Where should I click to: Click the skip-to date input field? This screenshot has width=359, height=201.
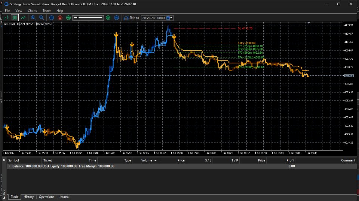pyautogui.click(x=153, y=18)
